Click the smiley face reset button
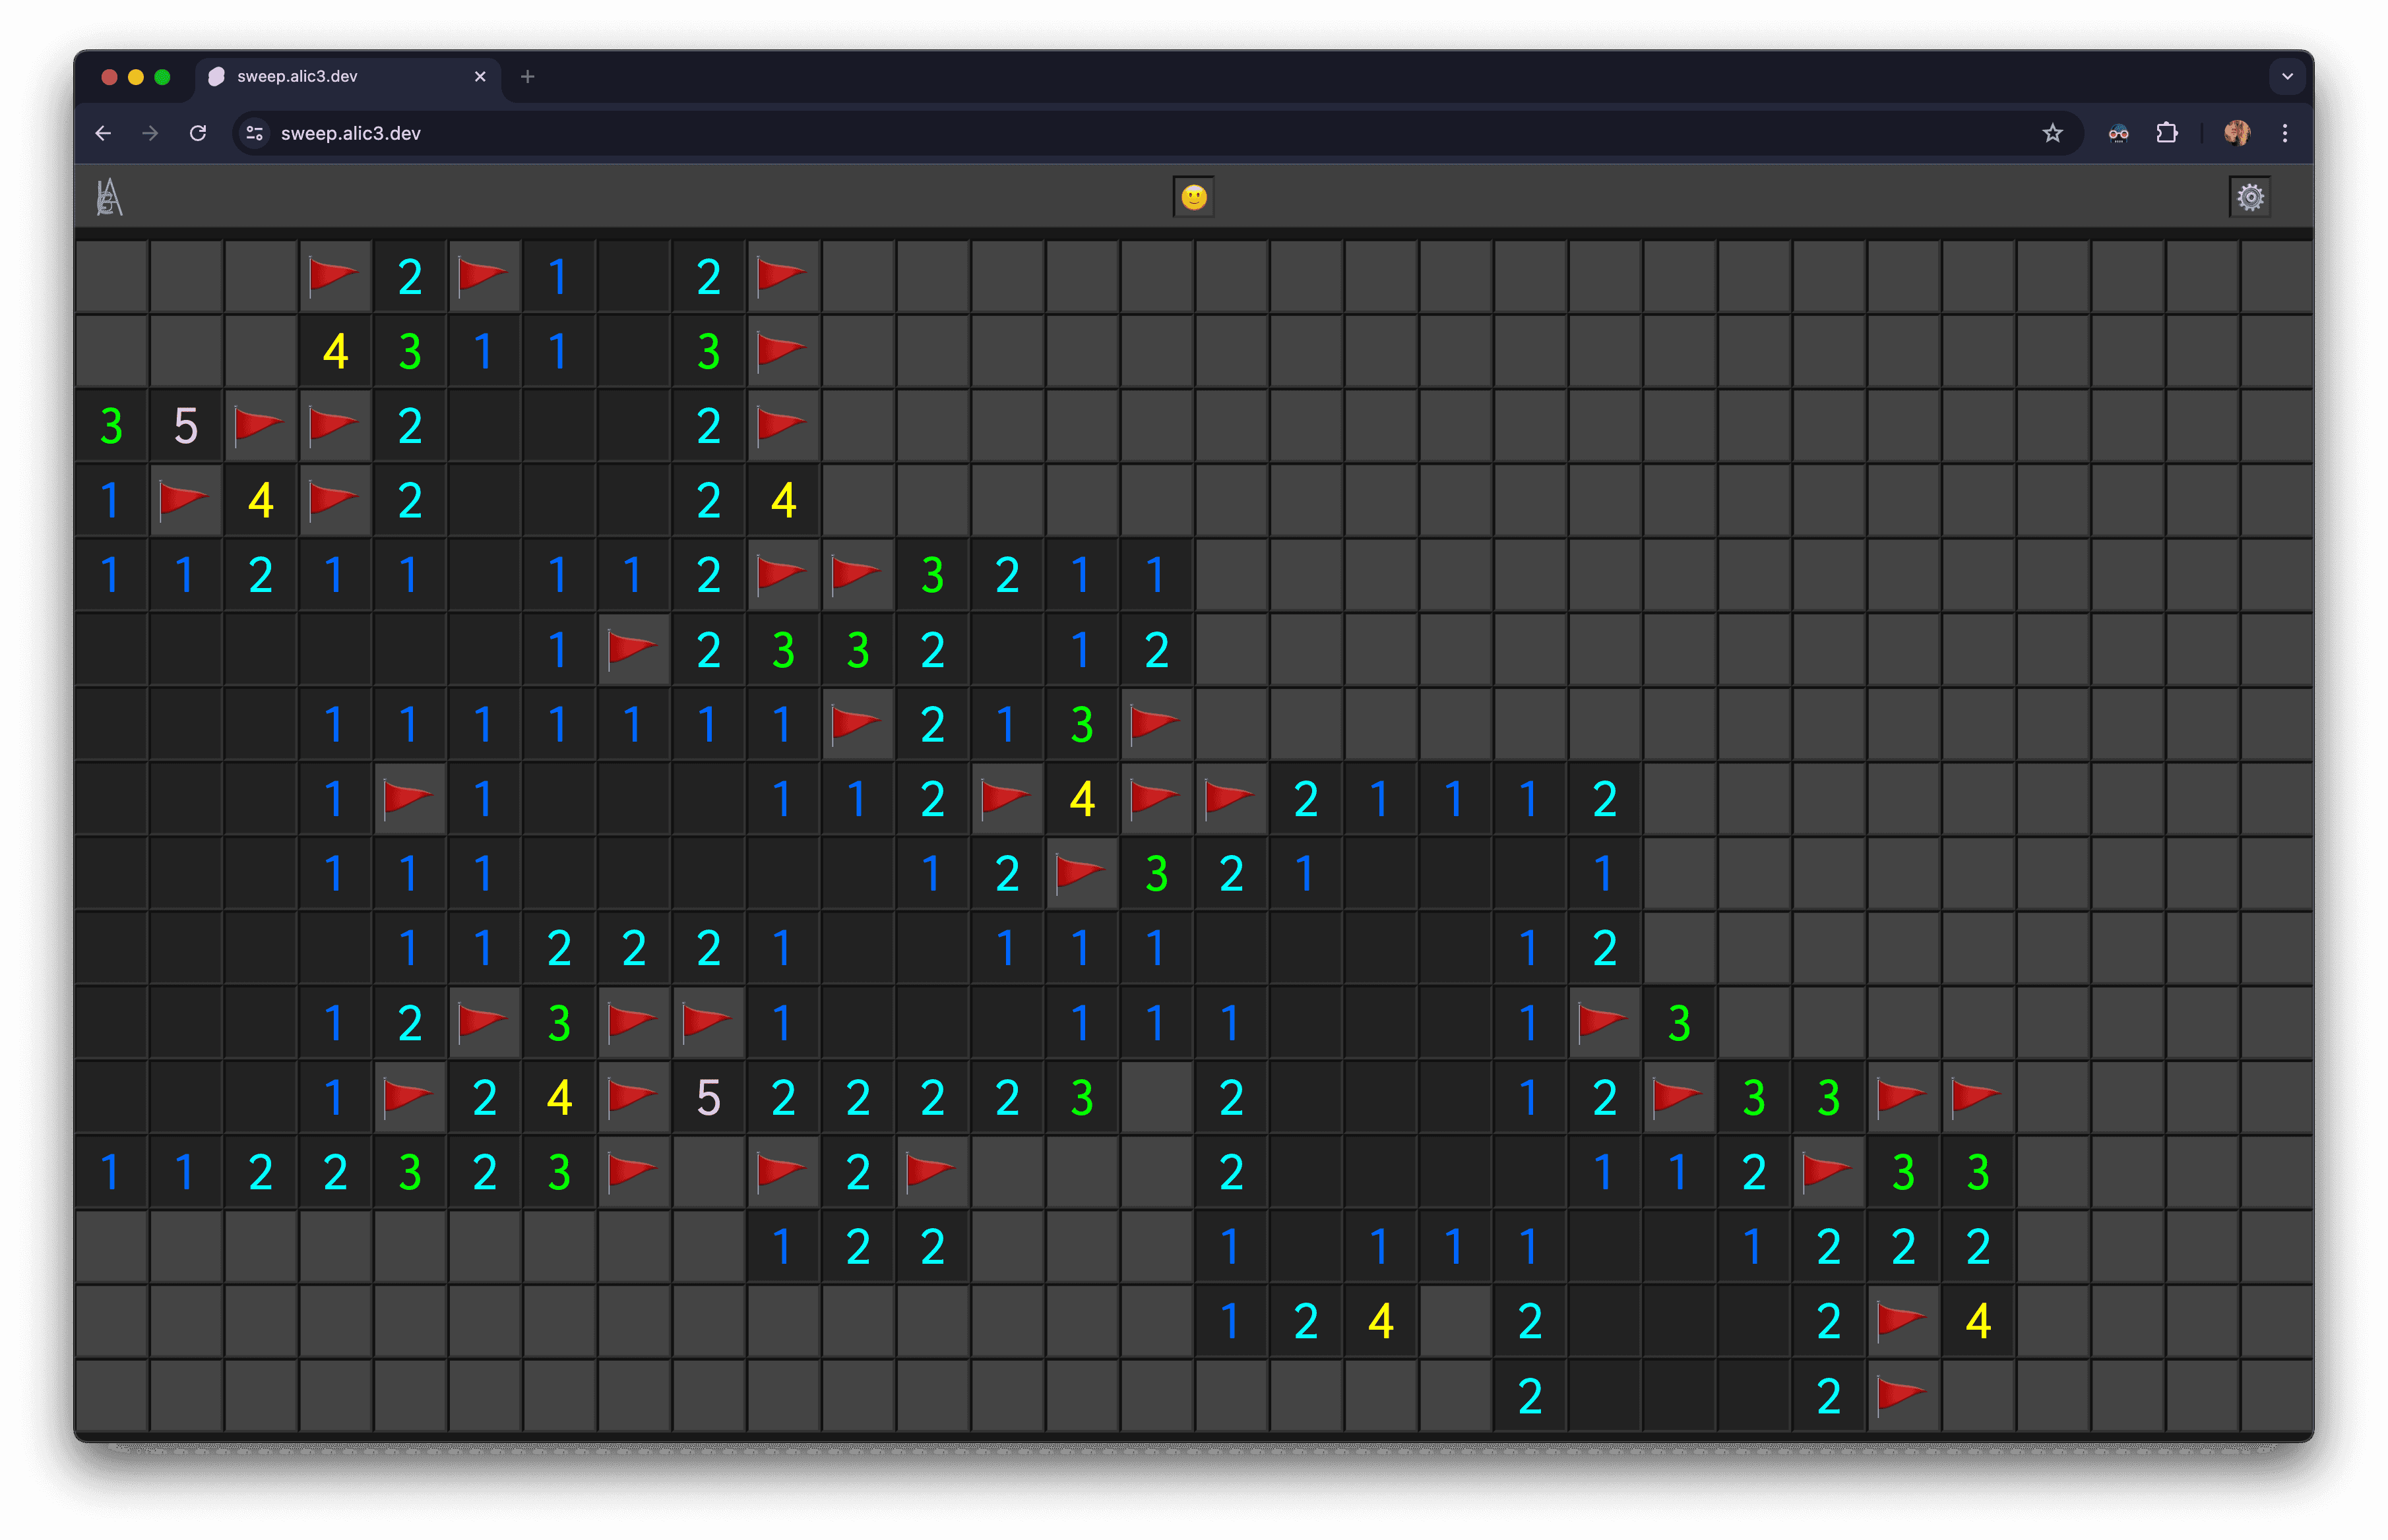The height and width of the screenshot is (1540, 2388). pyautogui.click(x=1193, y=197)
